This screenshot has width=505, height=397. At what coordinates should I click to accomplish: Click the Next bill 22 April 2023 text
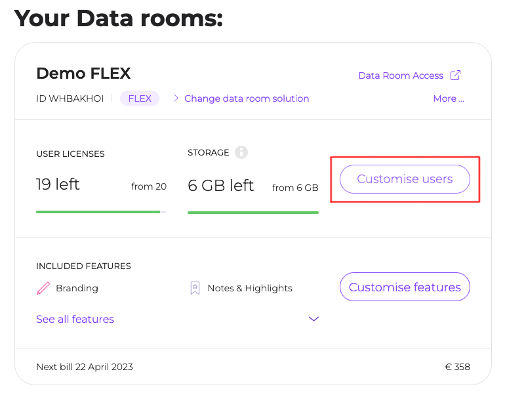click(x=85, y=367)
